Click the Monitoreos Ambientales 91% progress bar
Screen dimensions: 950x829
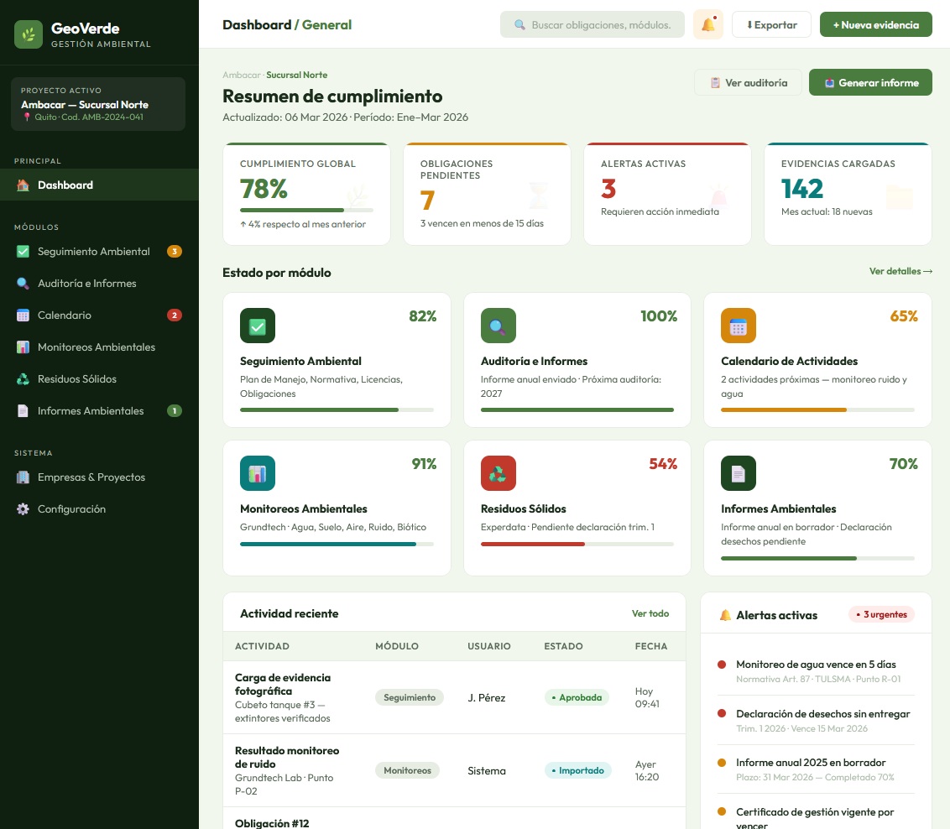click(x=337, y=544)
